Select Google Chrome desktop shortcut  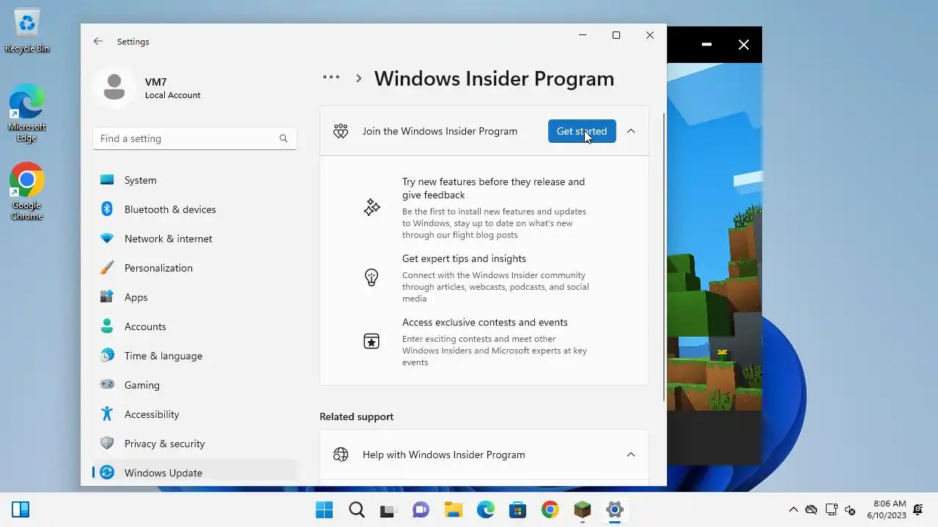(27, 191)
